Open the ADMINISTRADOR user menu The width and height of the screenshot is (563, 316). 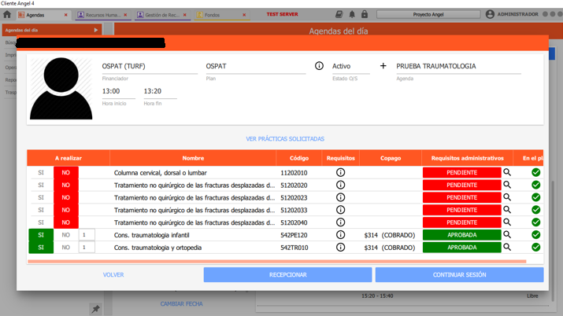512,14
